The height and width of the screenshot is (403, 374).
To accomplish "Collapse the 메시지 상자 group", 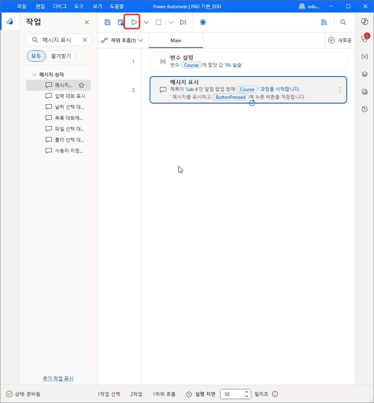I will coord(35,75).
